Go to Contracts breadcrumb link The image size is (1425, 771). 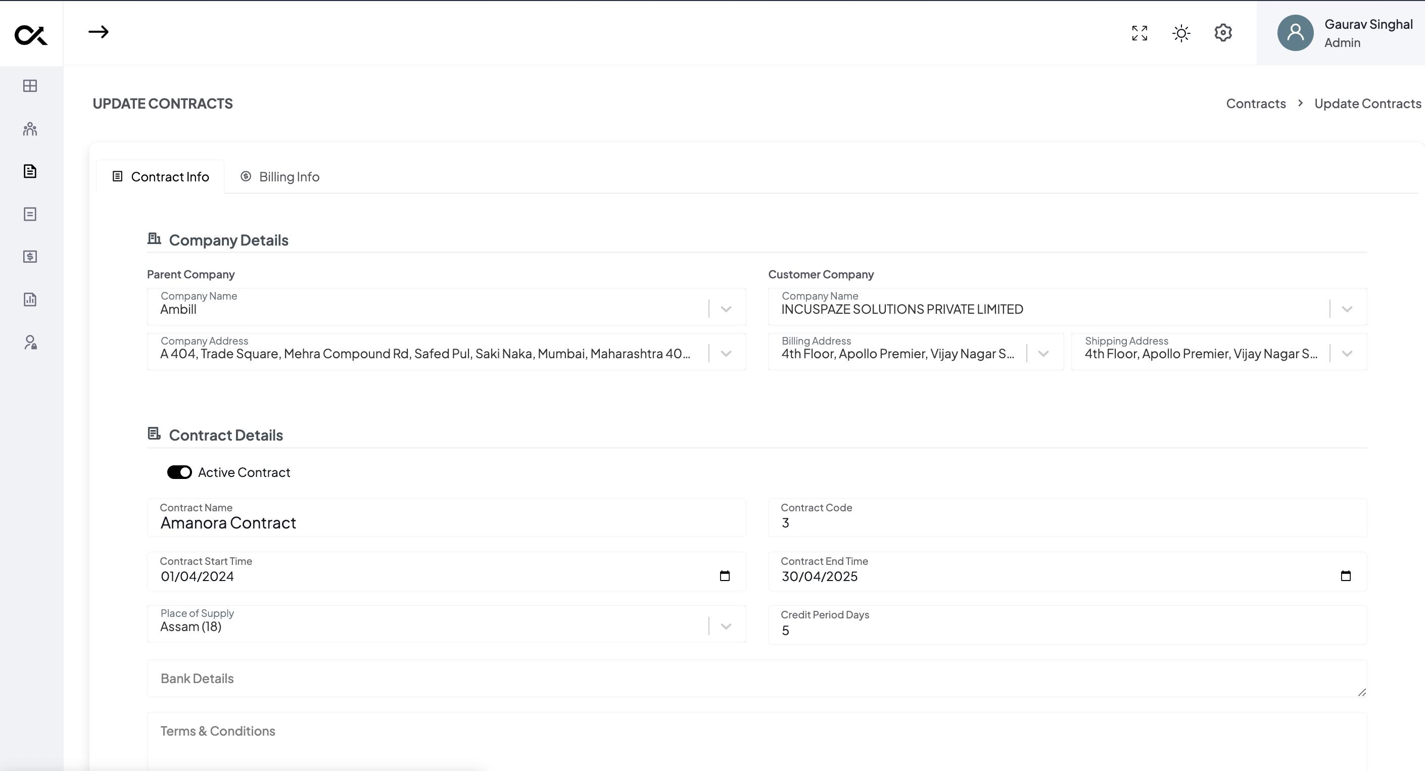1256,104
